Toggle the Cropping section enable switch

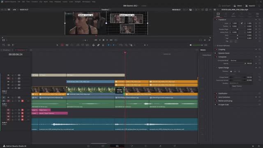(x=216, y=49)
